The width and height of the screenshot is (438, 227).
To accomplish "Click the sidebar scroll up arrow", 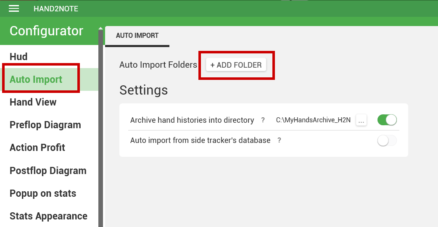I will tap(100, 28).
